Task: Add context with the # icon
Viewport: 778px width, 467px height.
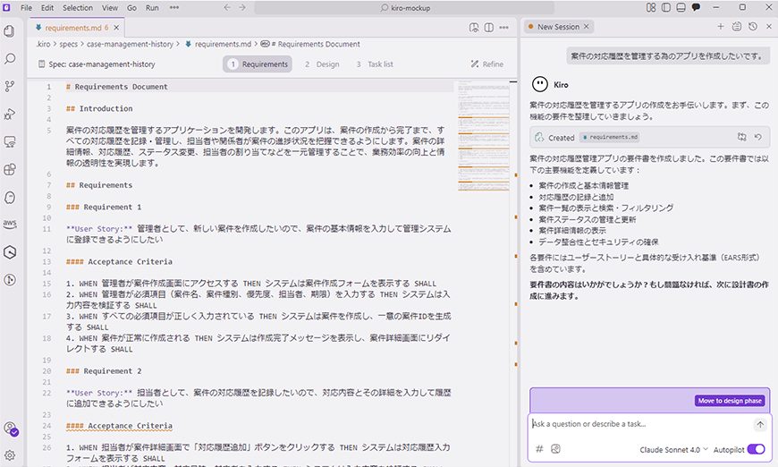Action: coord(539,448)
